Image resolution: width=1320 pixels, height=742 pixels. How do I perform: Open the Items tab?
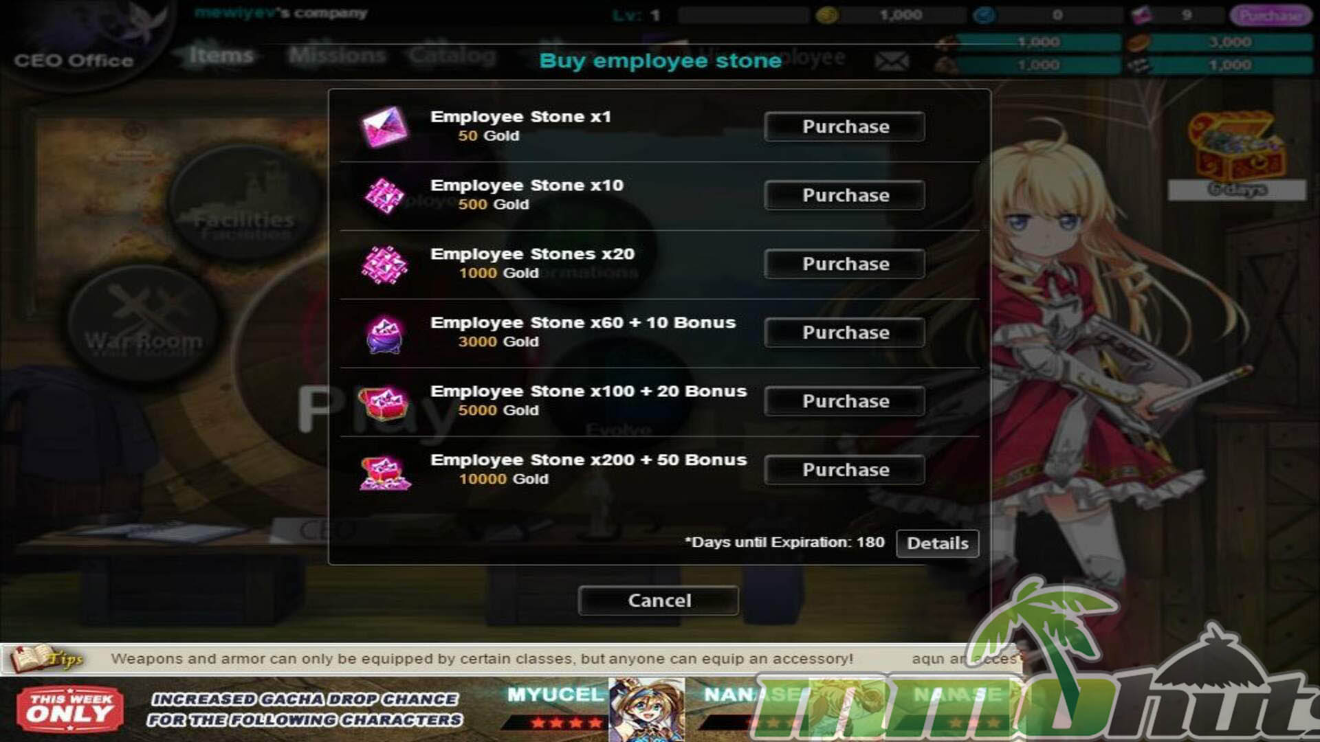(221, 55)
